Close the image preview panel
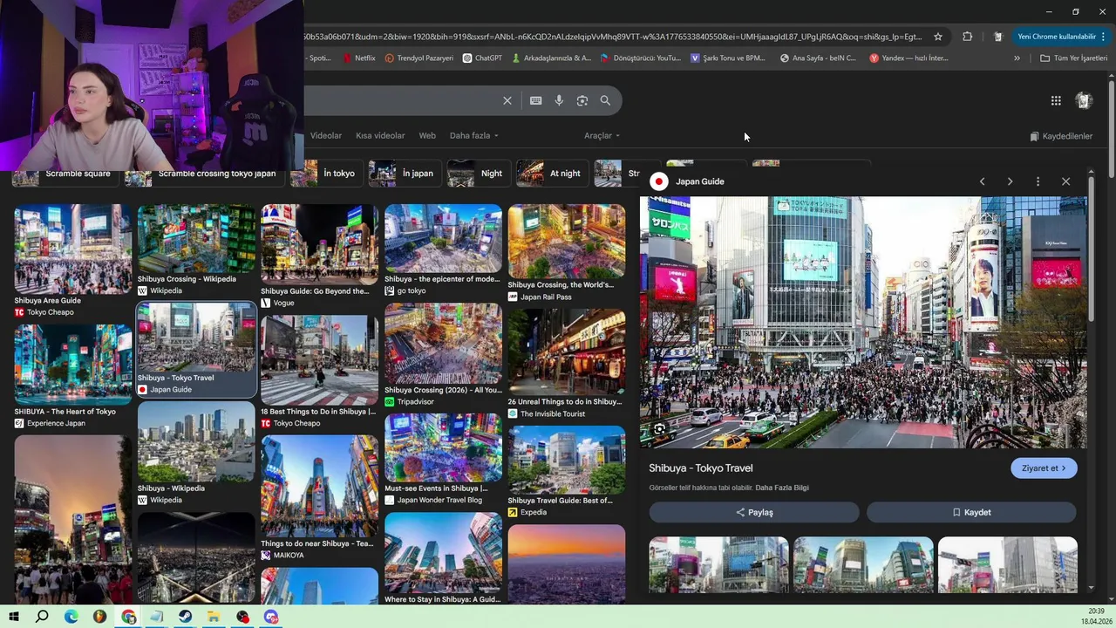The width and height of the screenshot is (1116, 628). [1065, 181]
